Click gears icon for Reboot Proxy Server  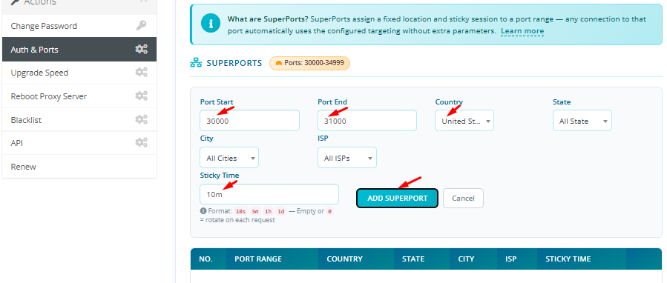coord(141,96)
